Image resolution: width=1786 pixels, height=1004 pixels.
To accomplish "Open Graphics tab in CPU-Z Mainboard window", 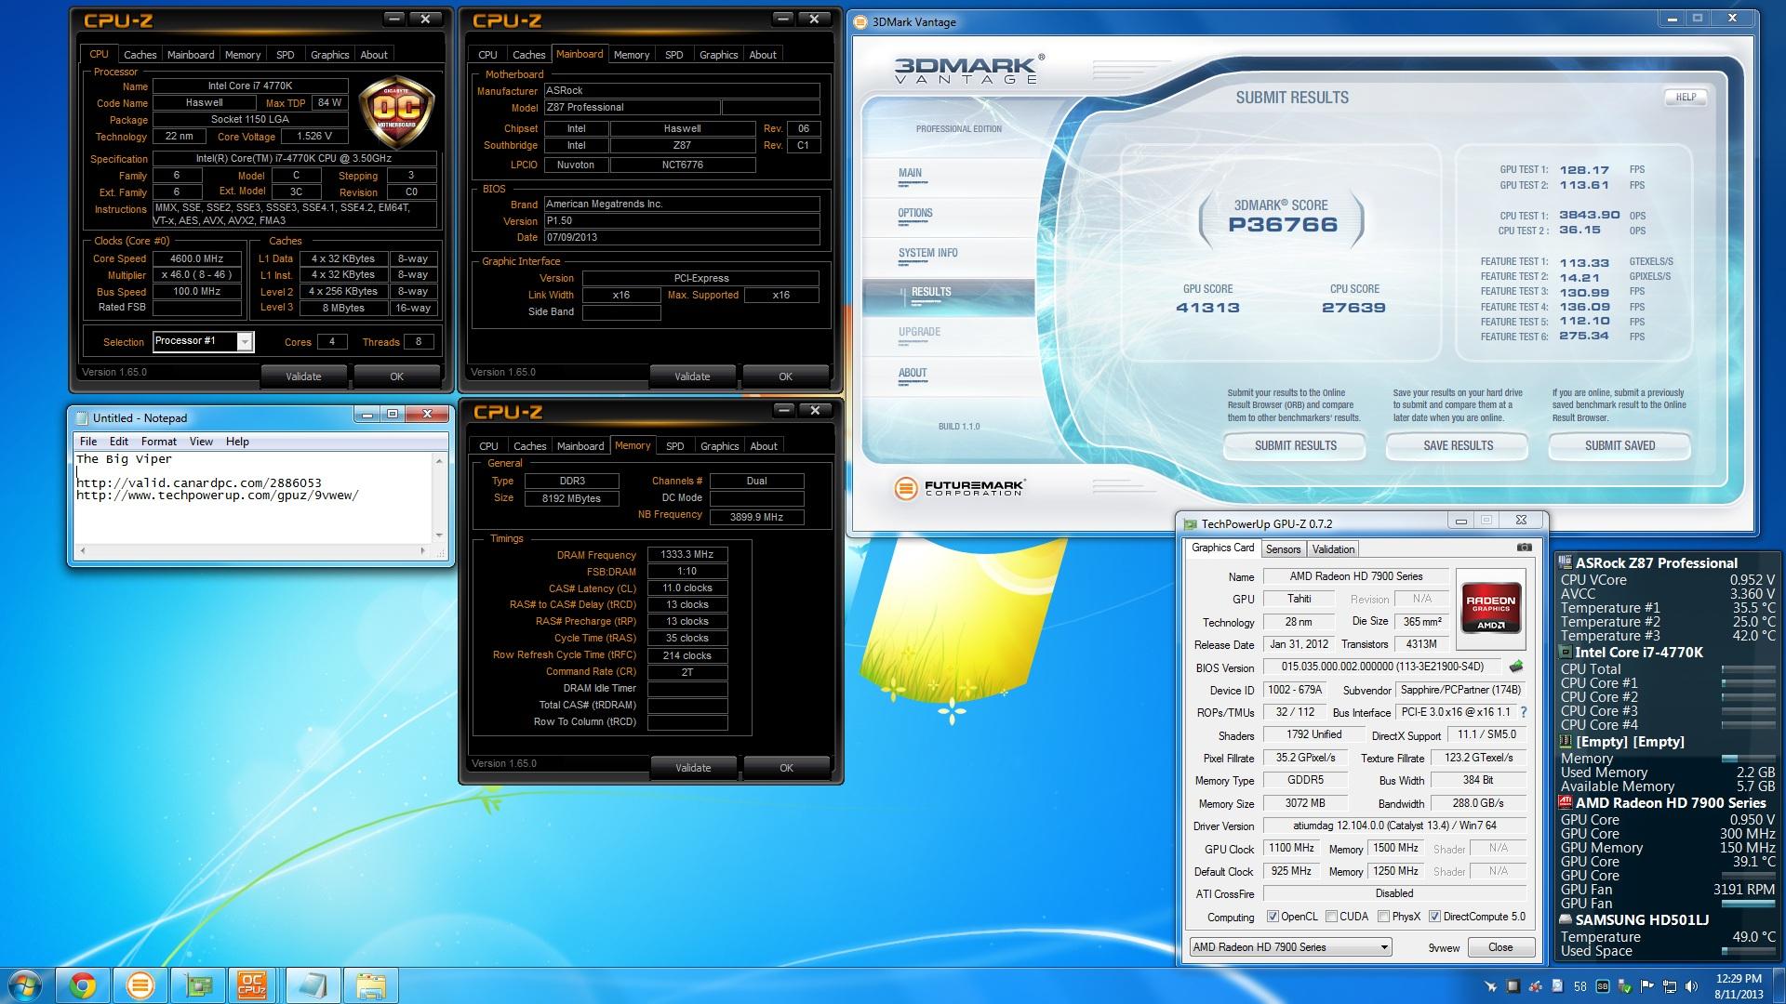I will click(x=719, y=55).
